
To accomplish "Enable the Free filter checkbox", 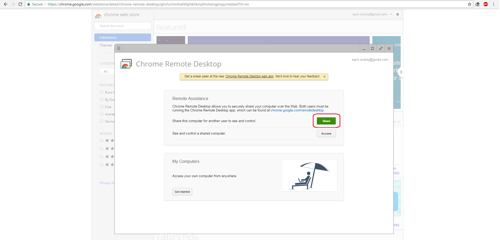I will tap(101, 106).
